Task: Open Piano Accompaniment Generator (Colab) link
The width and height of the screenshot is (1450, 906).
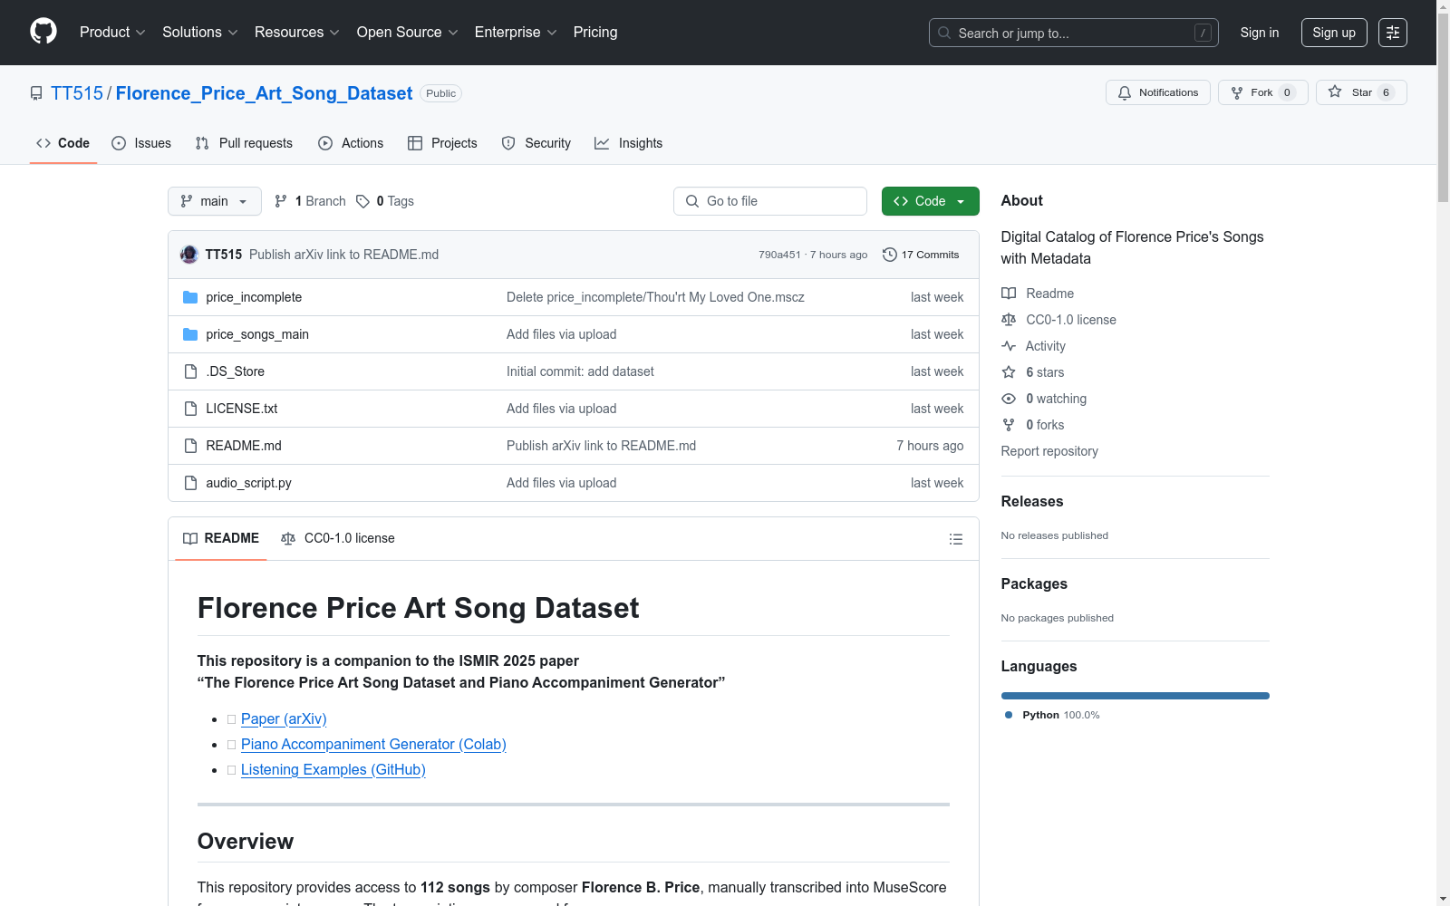Action: tap(373, 744)
